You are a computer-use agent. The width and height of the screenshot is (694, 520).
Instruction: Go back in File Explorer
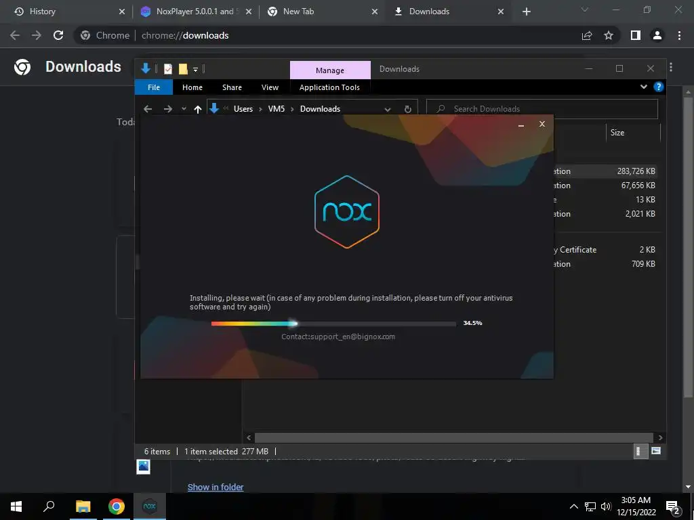coord(148,109)
